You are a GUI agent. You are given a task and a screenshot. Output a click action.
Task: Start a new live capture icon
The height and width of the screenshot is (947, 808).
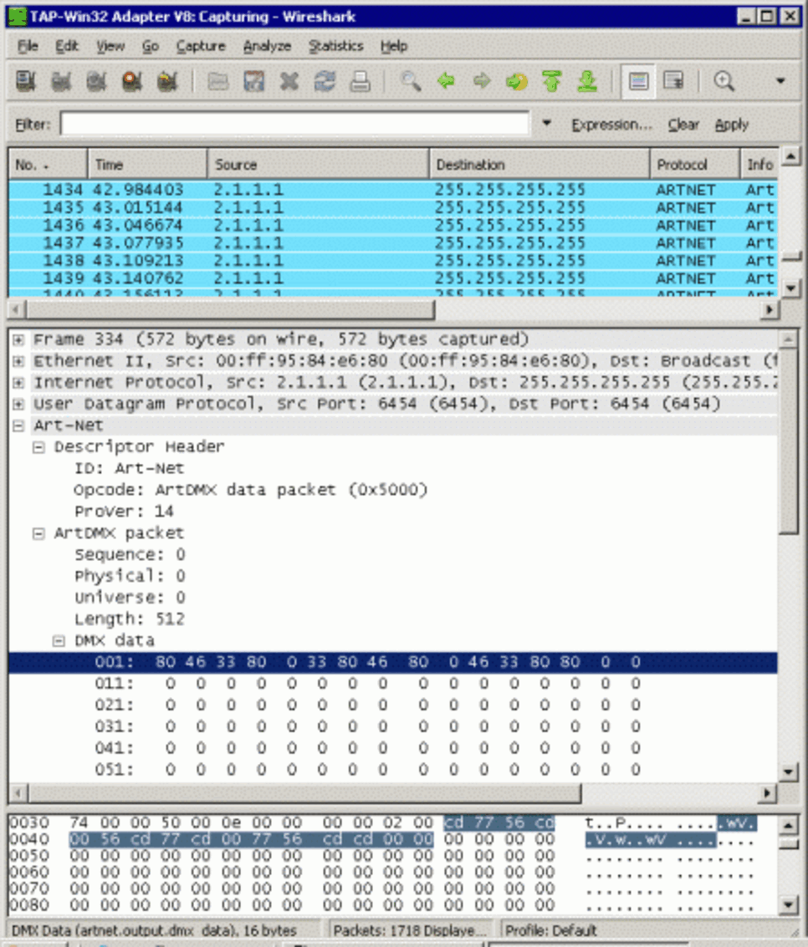97,81
